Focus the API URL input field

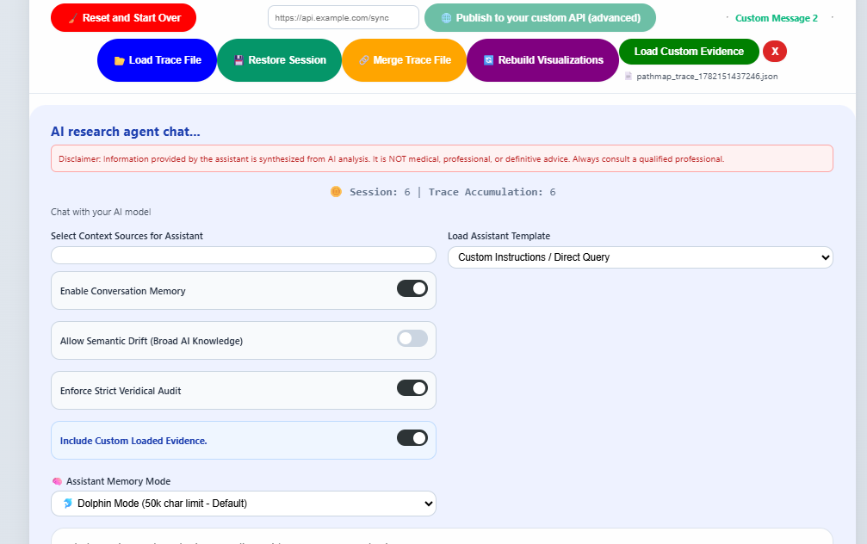point(344,18)
